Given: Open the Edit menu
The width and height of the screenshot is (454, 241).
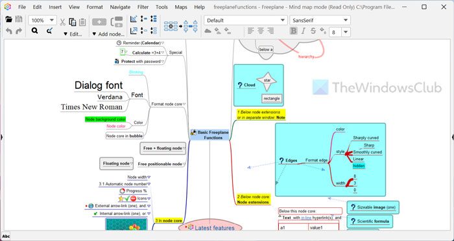Looking at the screenshot, I should tap(37, 7).
